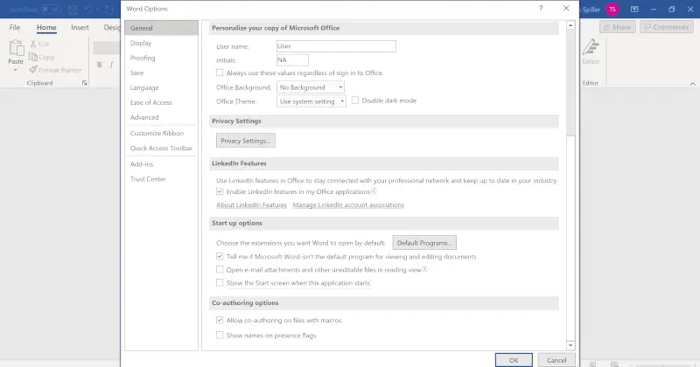Screen dimensions: 700x367
Task: Click the Editor pen icon
Action: (x=591, y=49)
